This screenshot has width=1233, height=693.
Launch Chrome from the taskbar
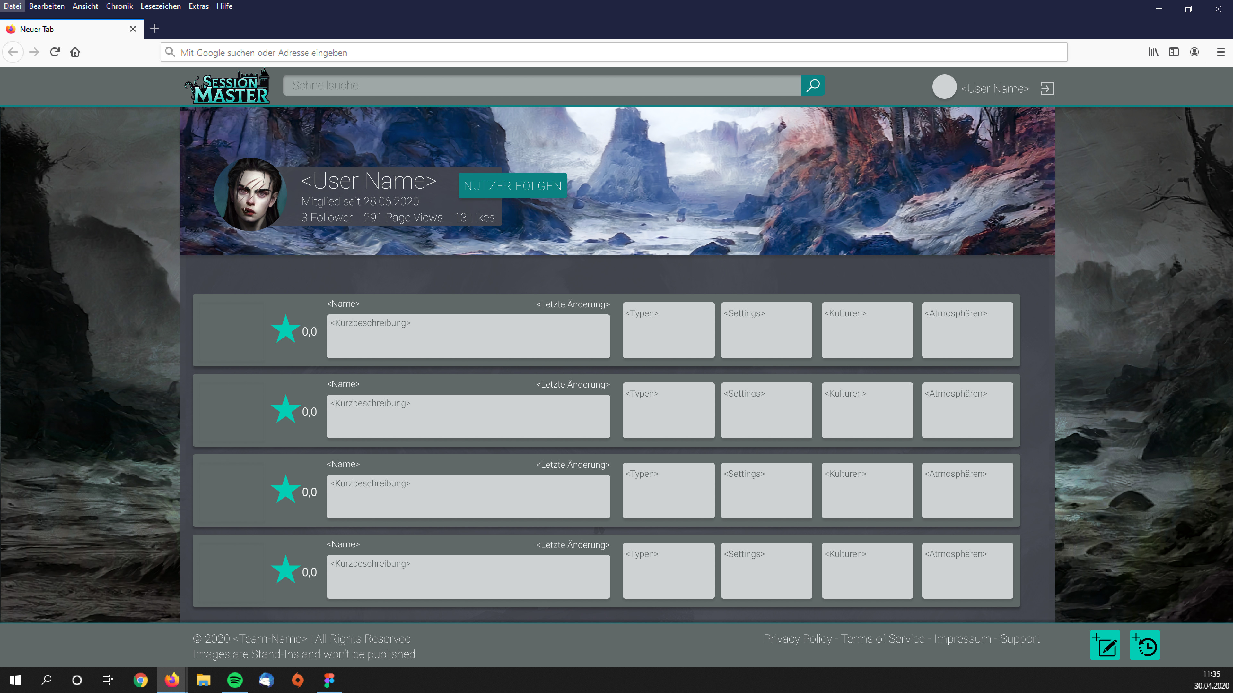coord(140,680)
